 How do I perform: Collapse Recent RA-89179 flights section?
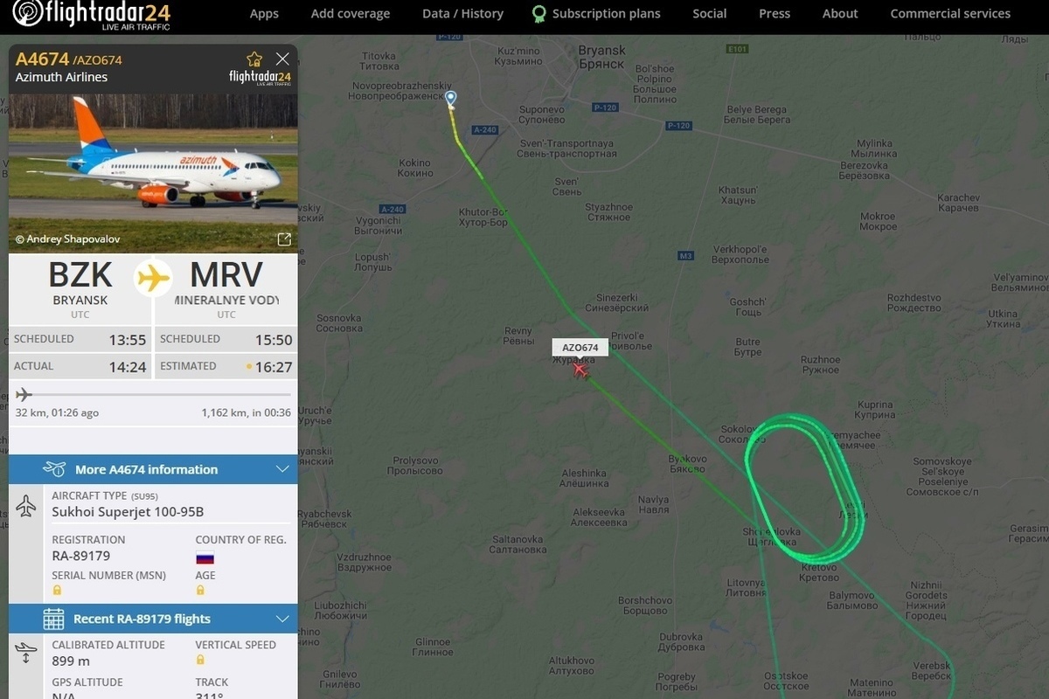[x=282, y=619]
